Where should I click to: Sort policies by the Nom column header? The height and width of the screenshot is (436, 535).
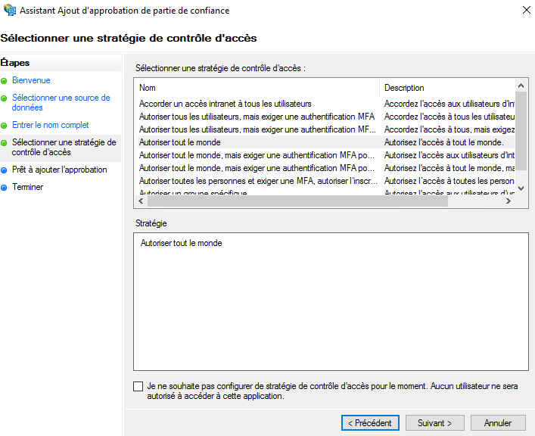click(257, 88)
